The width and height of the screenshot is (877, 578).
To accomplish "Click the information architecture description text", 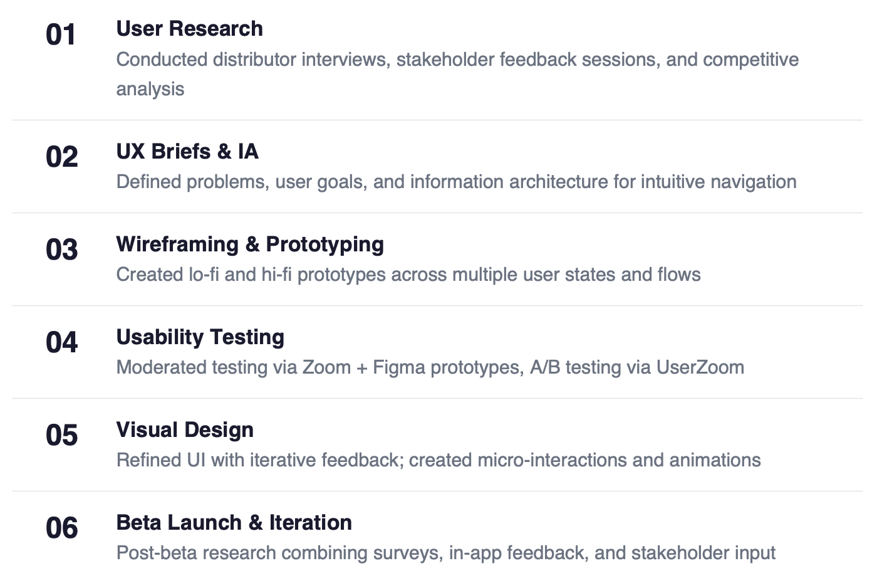I will click(456, 182).
